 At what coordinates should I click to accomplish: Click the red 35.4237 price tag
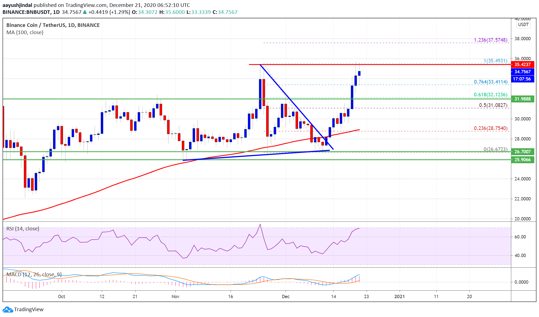pyautogui.click(x=523, y=64)
